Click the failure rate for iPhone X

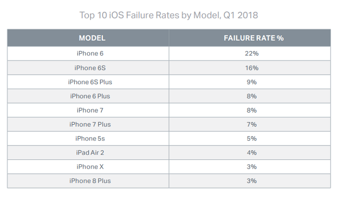(251, 167)
